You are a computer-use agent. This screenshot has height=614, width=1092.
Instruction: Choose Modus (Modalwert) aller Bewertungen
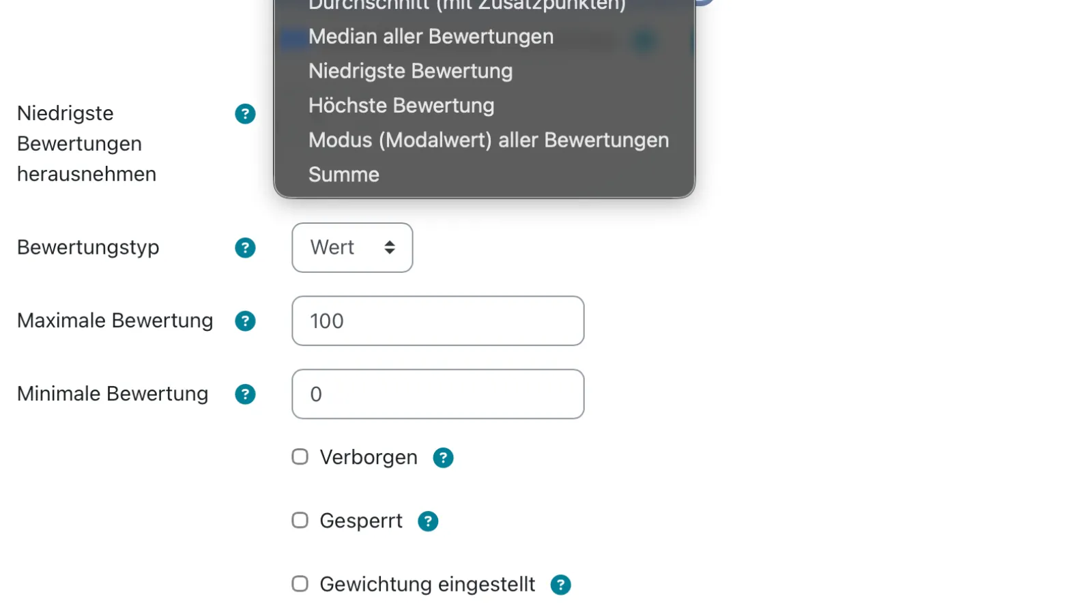coord(489,140)
